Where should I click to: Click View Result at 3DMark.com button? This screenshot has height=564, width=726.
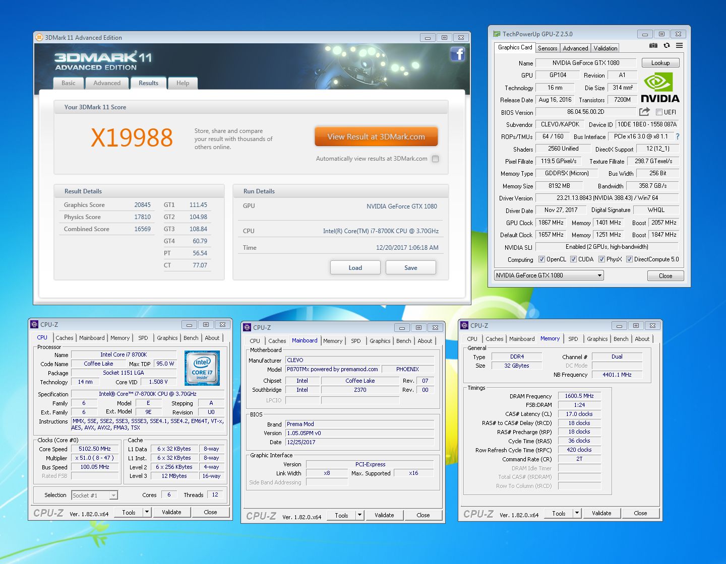[376, 136]
